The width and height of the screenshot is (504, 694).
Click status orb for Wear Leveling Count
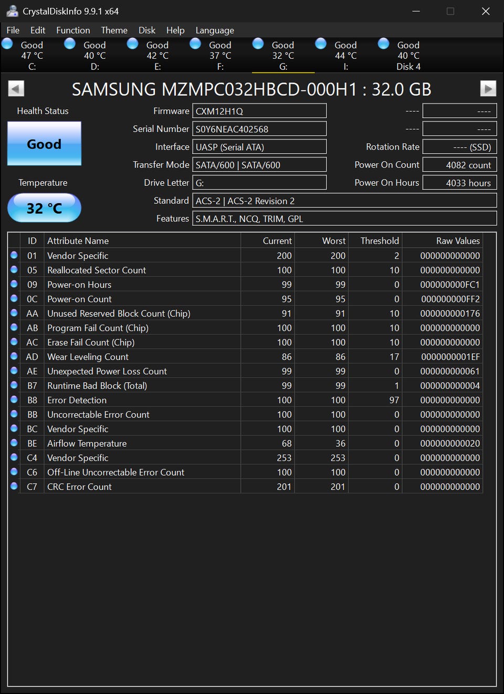[x=14, y=356]
